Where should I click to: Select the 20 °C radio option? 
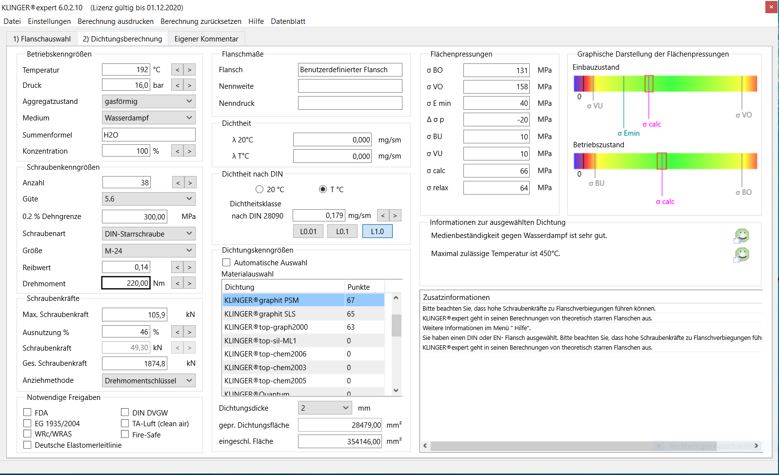[260, 189]
